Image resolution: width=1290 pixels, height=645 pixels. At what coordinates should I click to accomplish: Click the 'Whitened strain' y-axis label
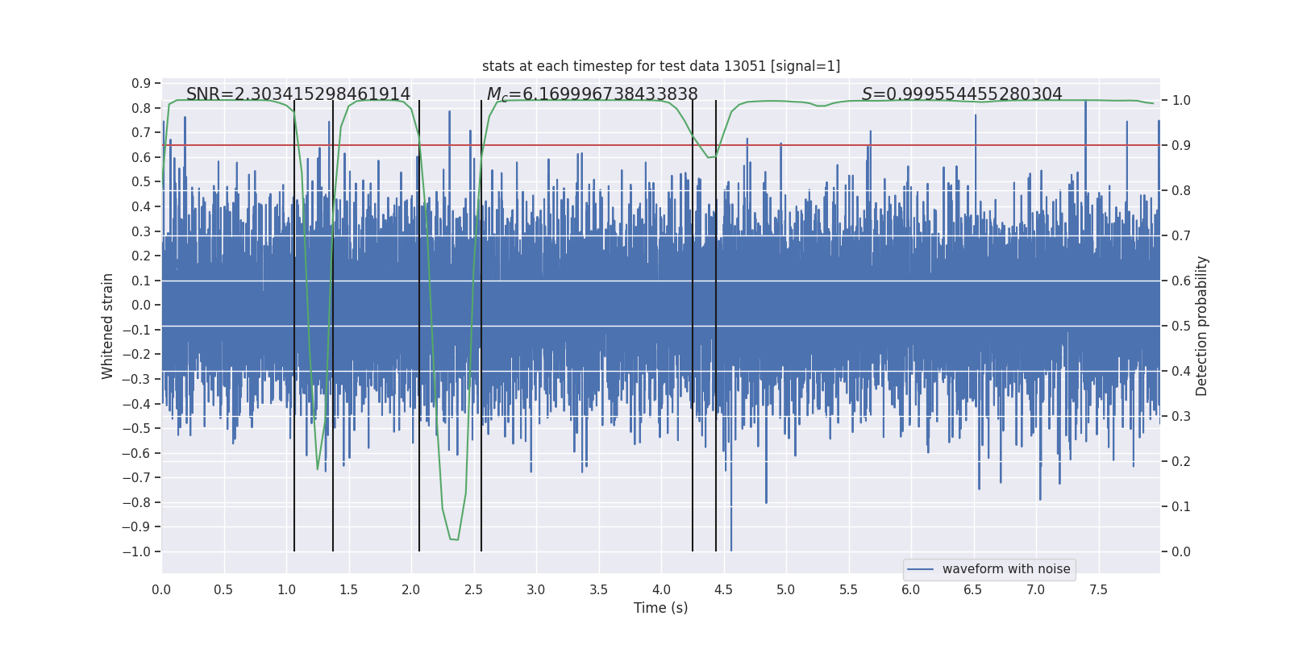[108, 326]
